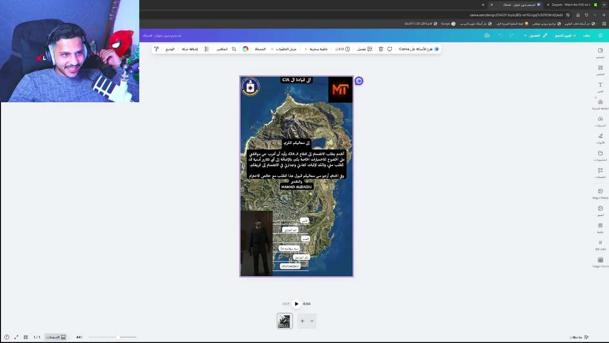Open the transparency checkerboard control
This screenshot has height=343, width=609.
206,49
